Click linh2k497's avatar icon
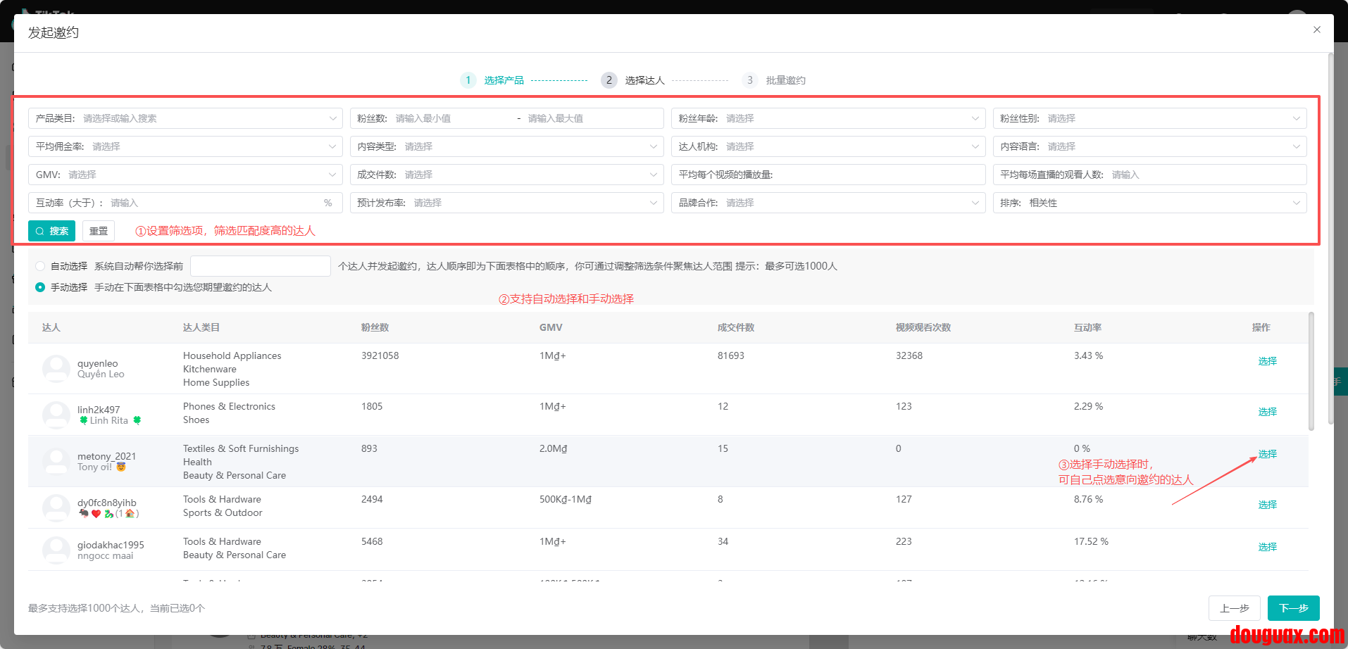 coord(56,415)
